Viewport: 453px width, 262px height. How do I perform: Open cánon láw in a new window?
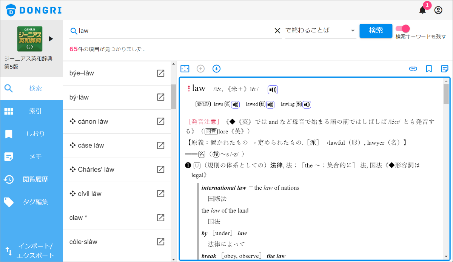(x=160, y=121)
